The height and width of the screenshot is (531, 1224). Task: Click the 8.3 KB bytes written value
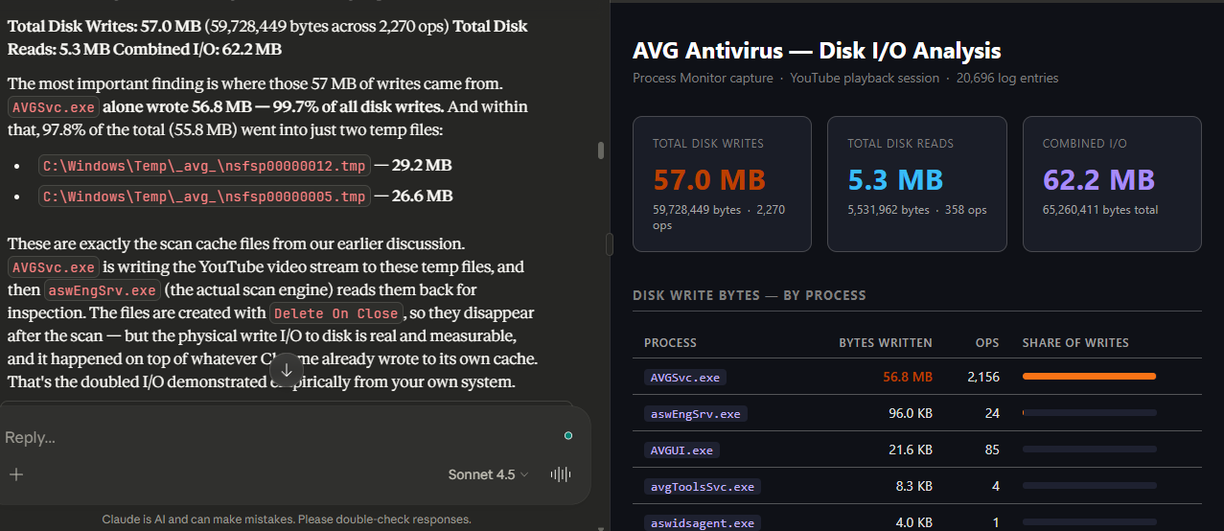click(914, 486)
